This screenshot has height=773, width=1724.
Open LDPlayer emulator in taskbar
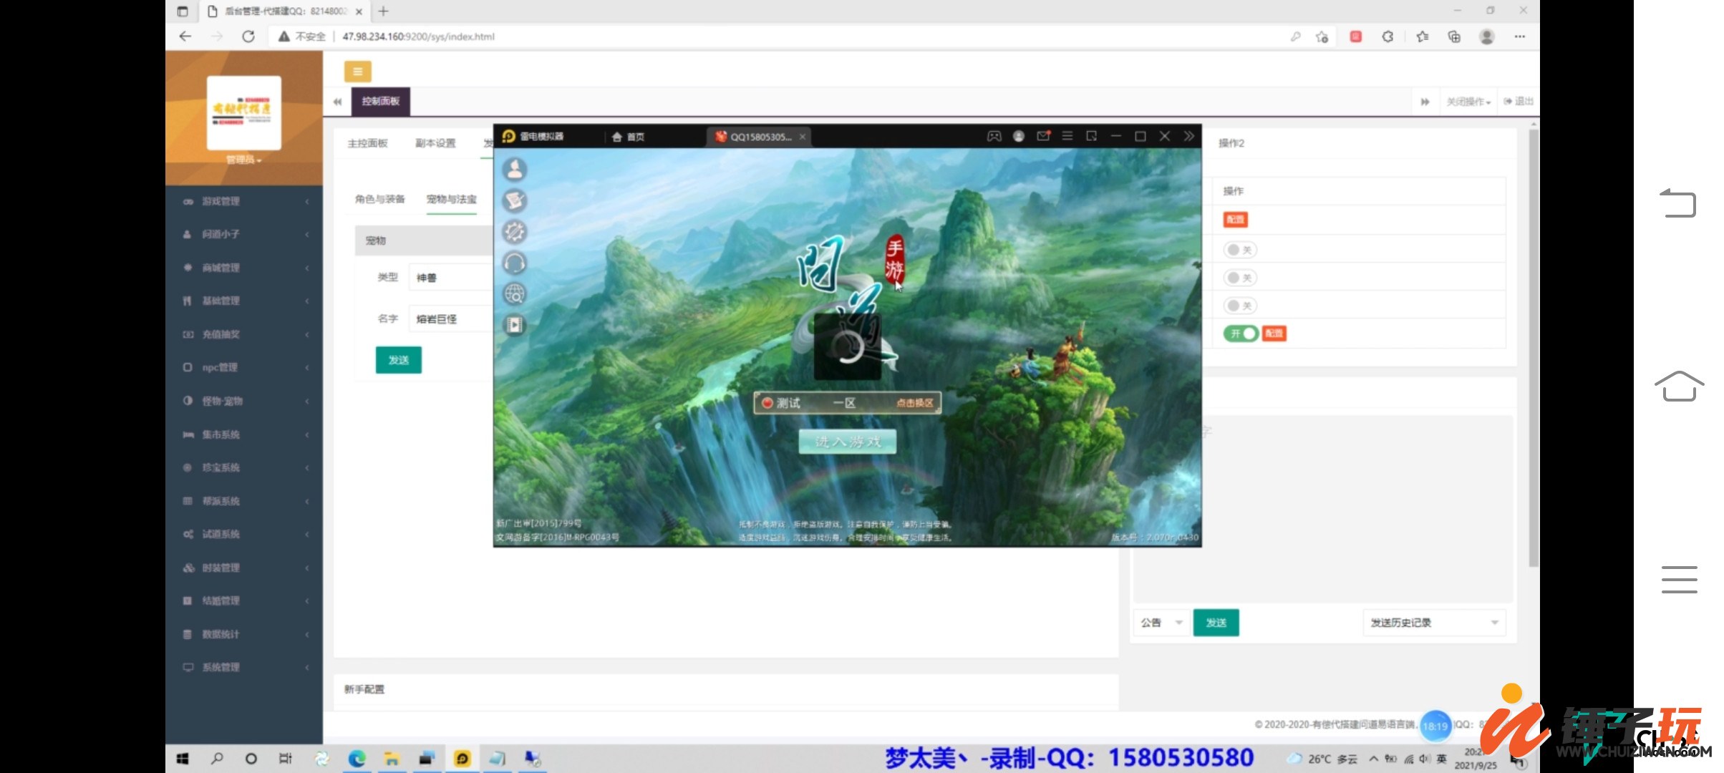[x=463, y=759]
